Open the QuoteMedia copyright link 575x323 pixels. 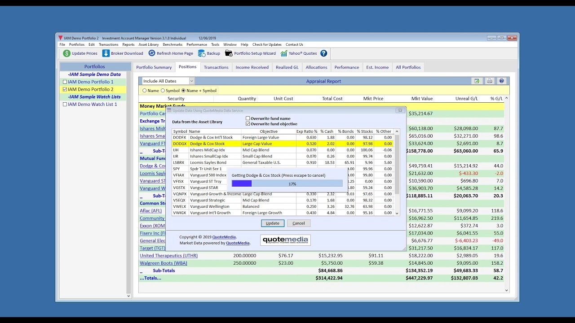(224, 237)
